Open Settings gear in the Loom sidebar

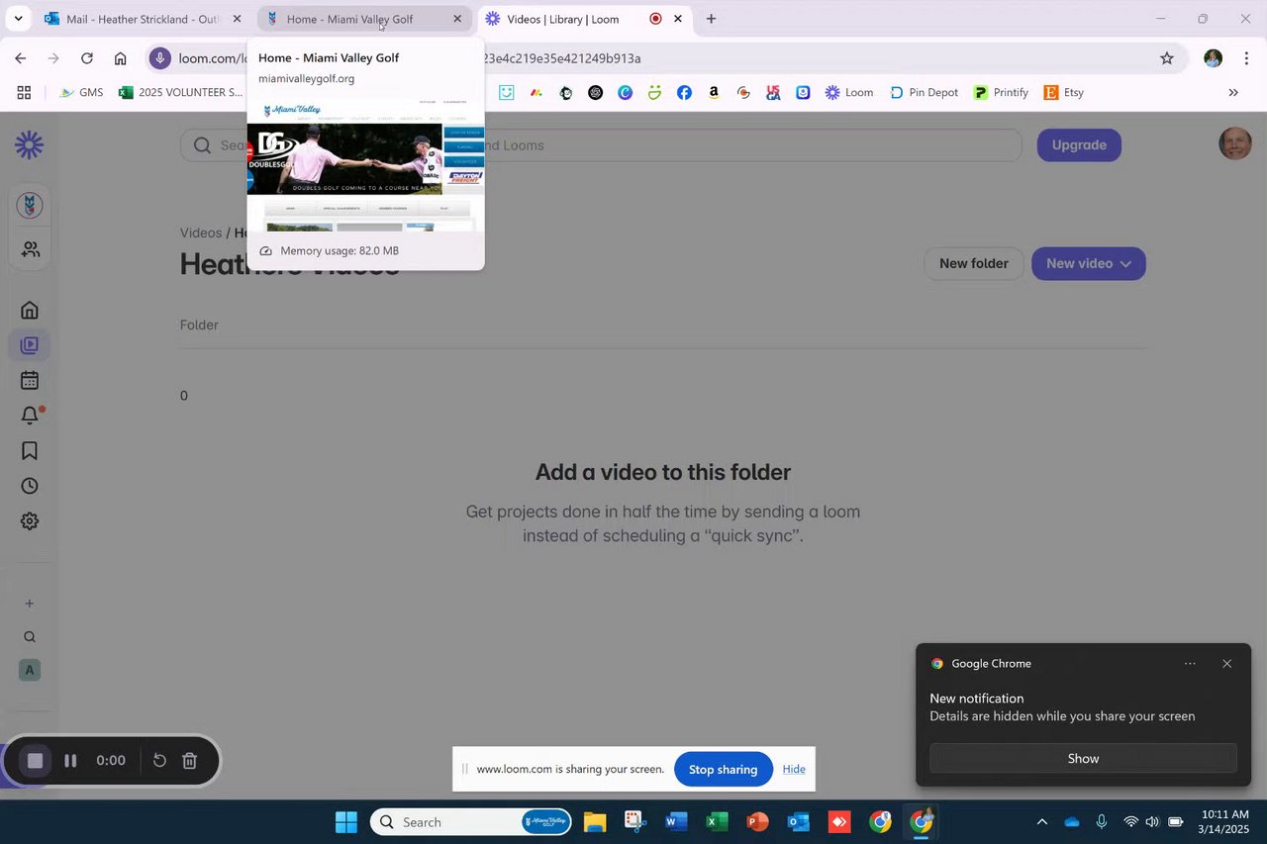[30, 521]
